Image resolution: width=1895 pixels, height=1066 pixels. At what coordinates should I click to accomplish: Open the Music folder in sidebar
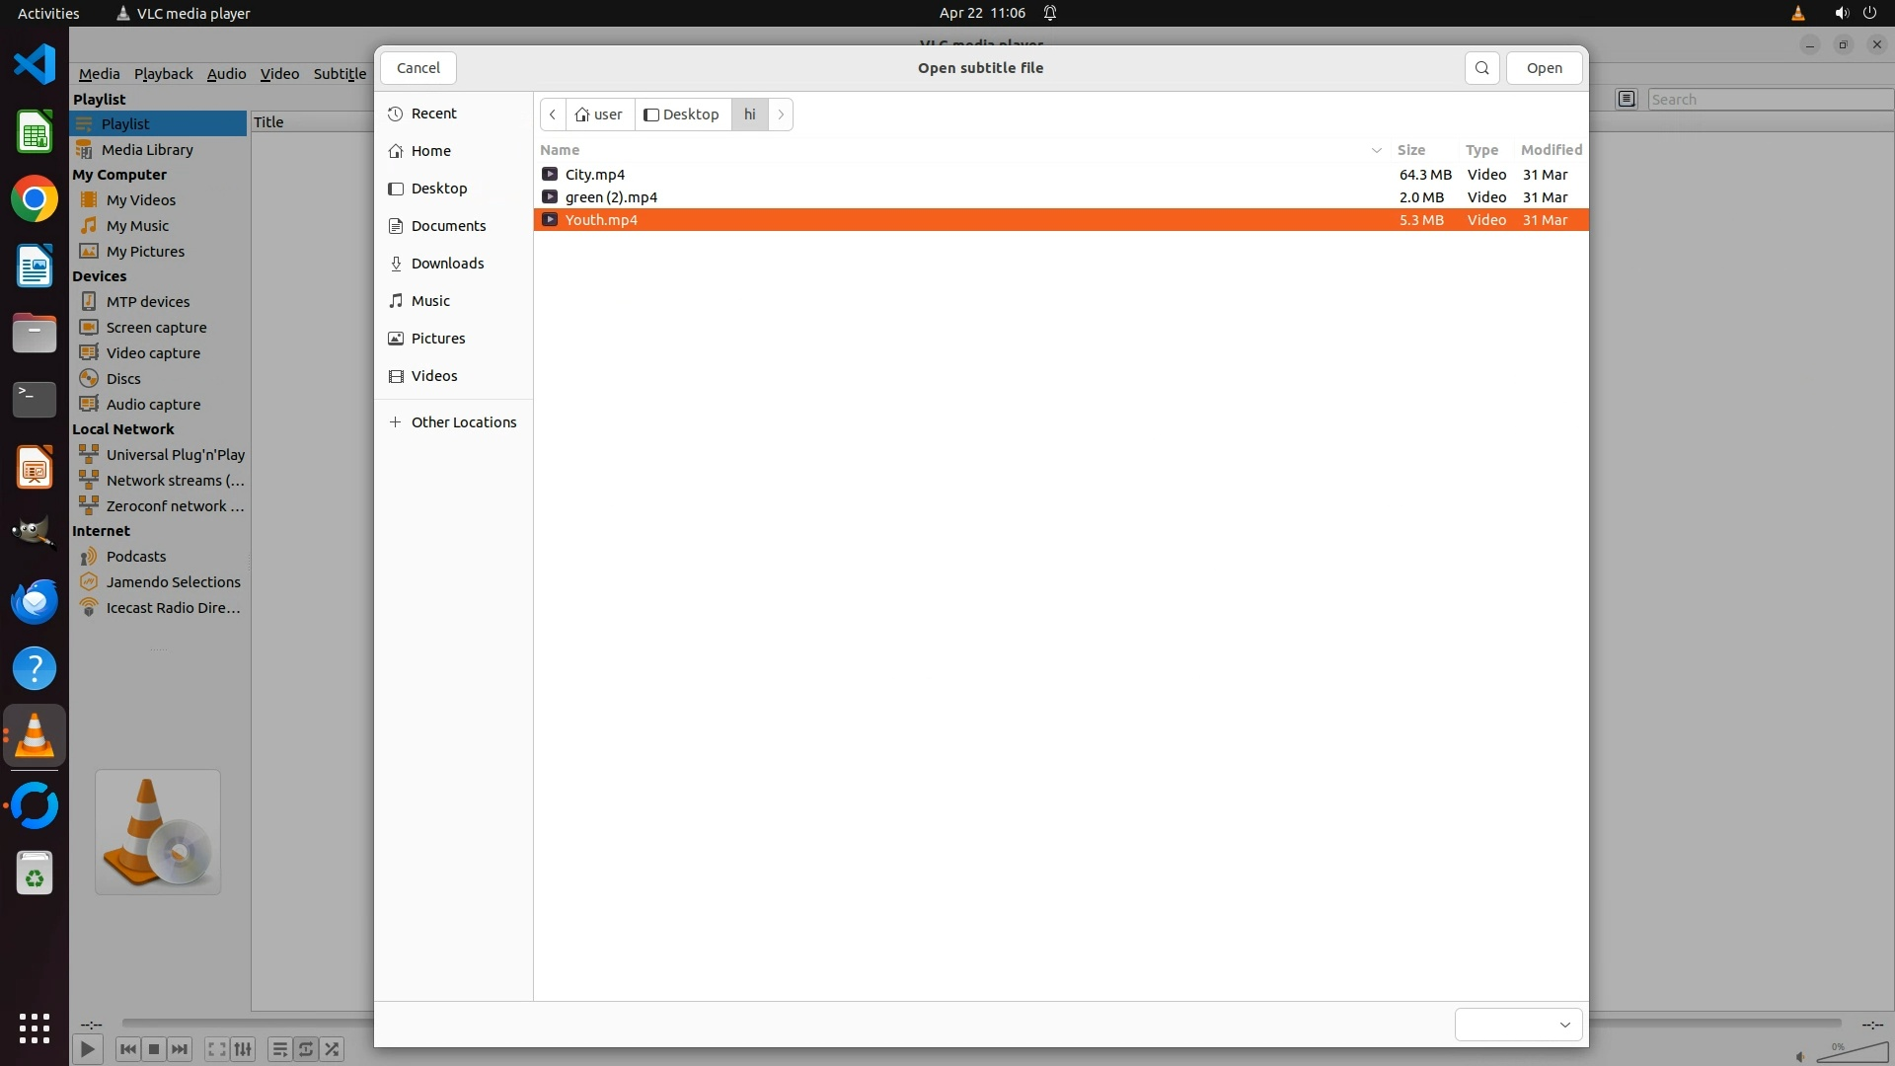point(429,301)
